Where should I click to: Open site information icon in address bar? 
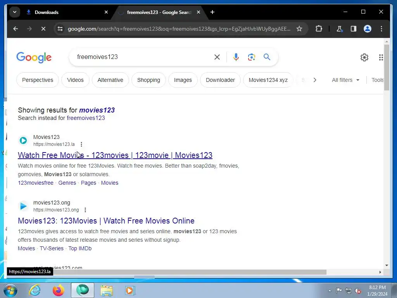pos(60,29)
